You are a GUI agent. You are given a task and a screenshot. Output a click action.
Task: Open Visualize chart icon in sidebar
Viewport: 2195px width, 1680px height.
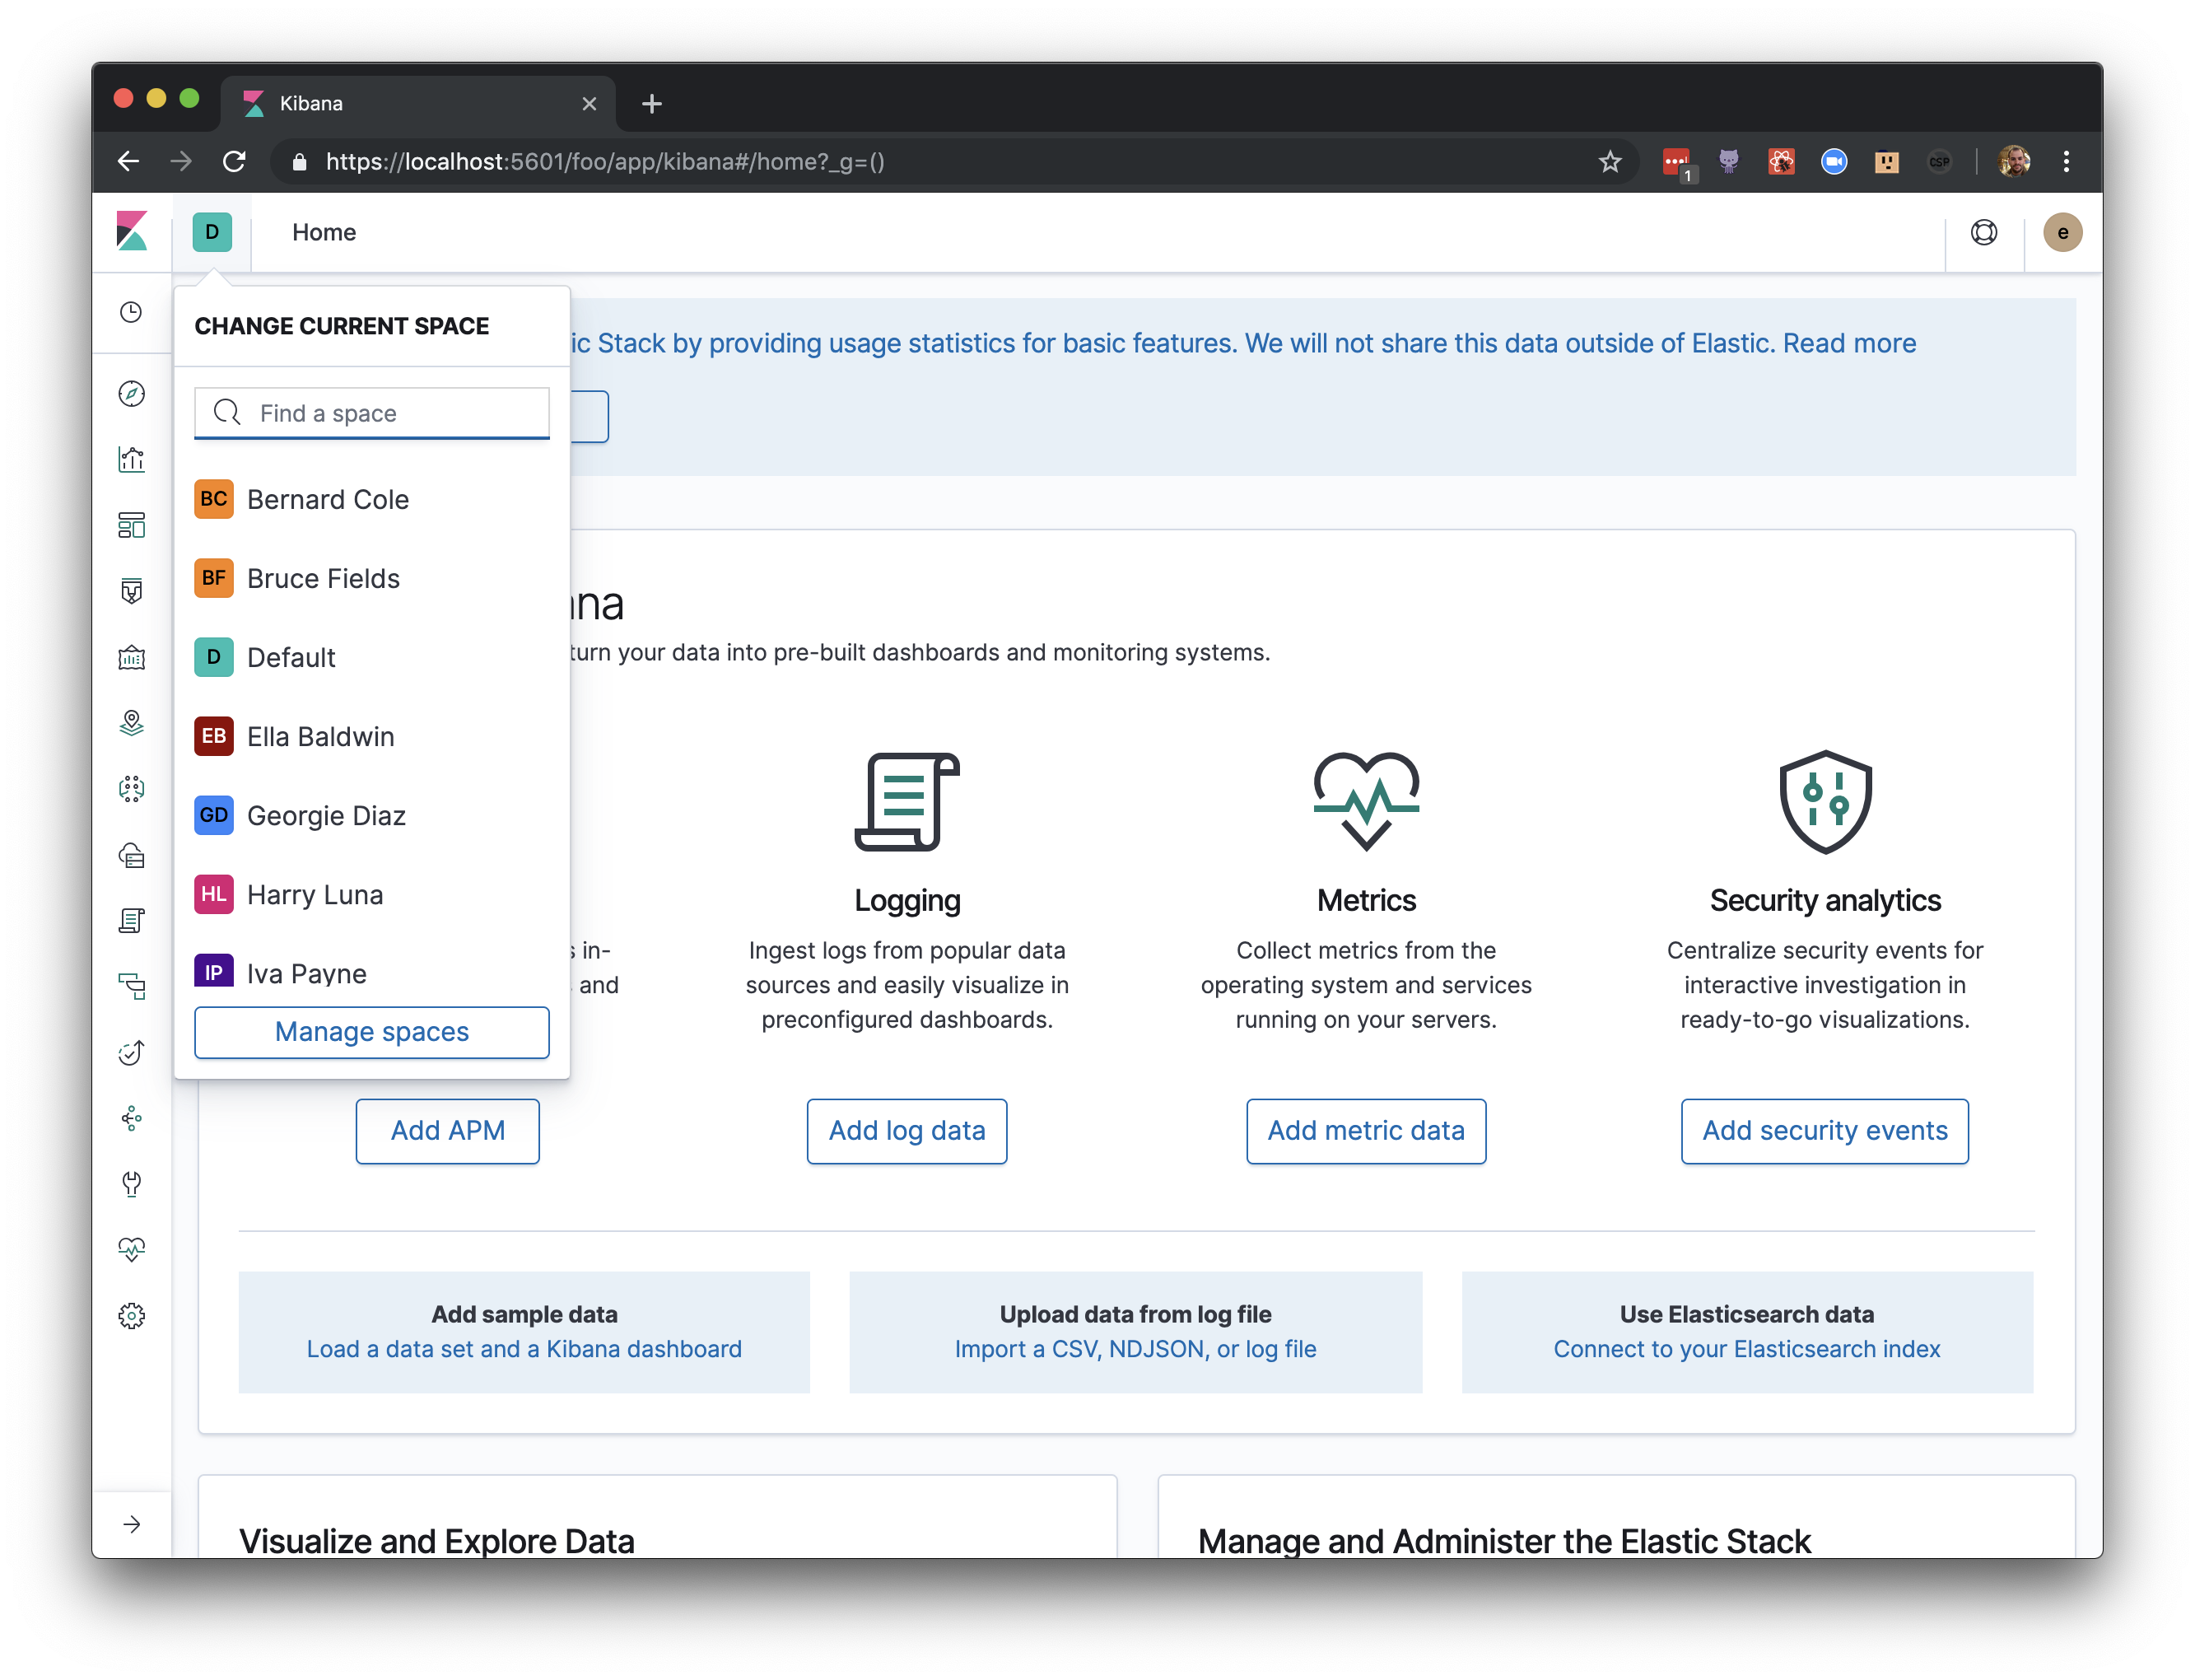[x=131, y=460]
